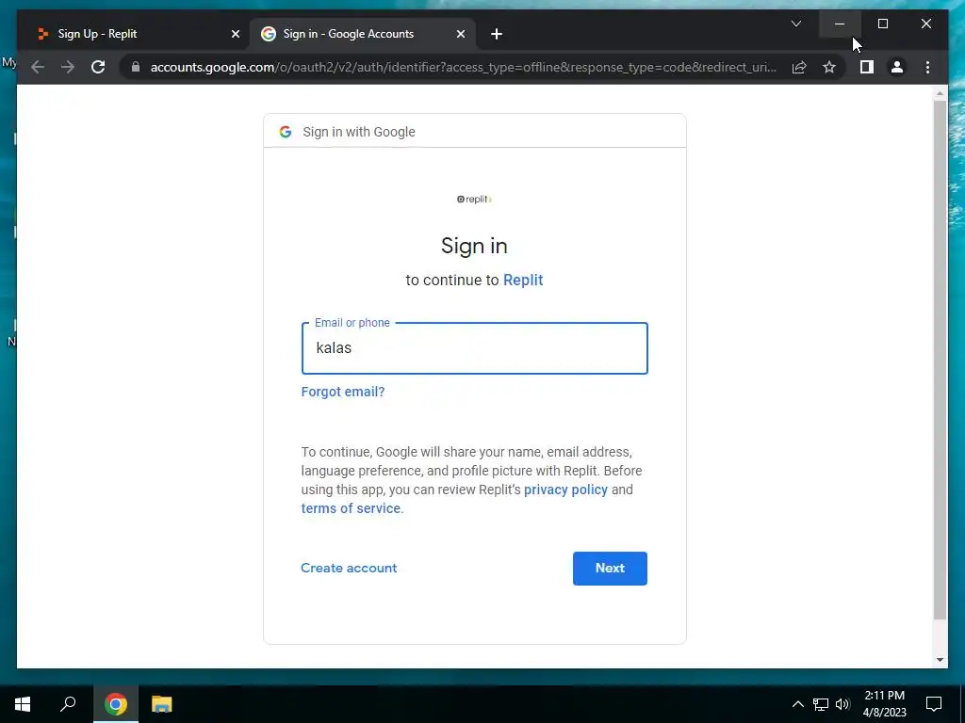
Task: Click the Replit logo on sign-in card
Action: click(475, 200)
